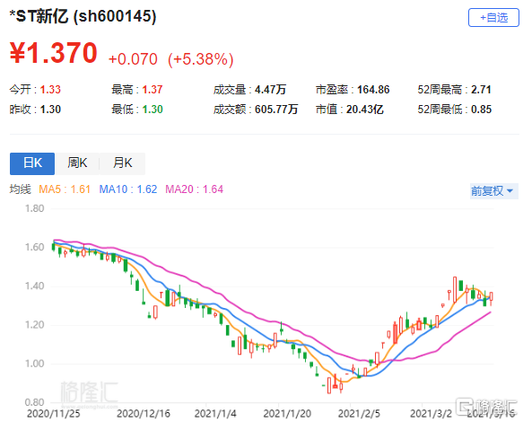The height and width of the screenshot is (422, 523).
Task: Add stock to watchlist via +自选 button
Action: (x=493, y=17)
